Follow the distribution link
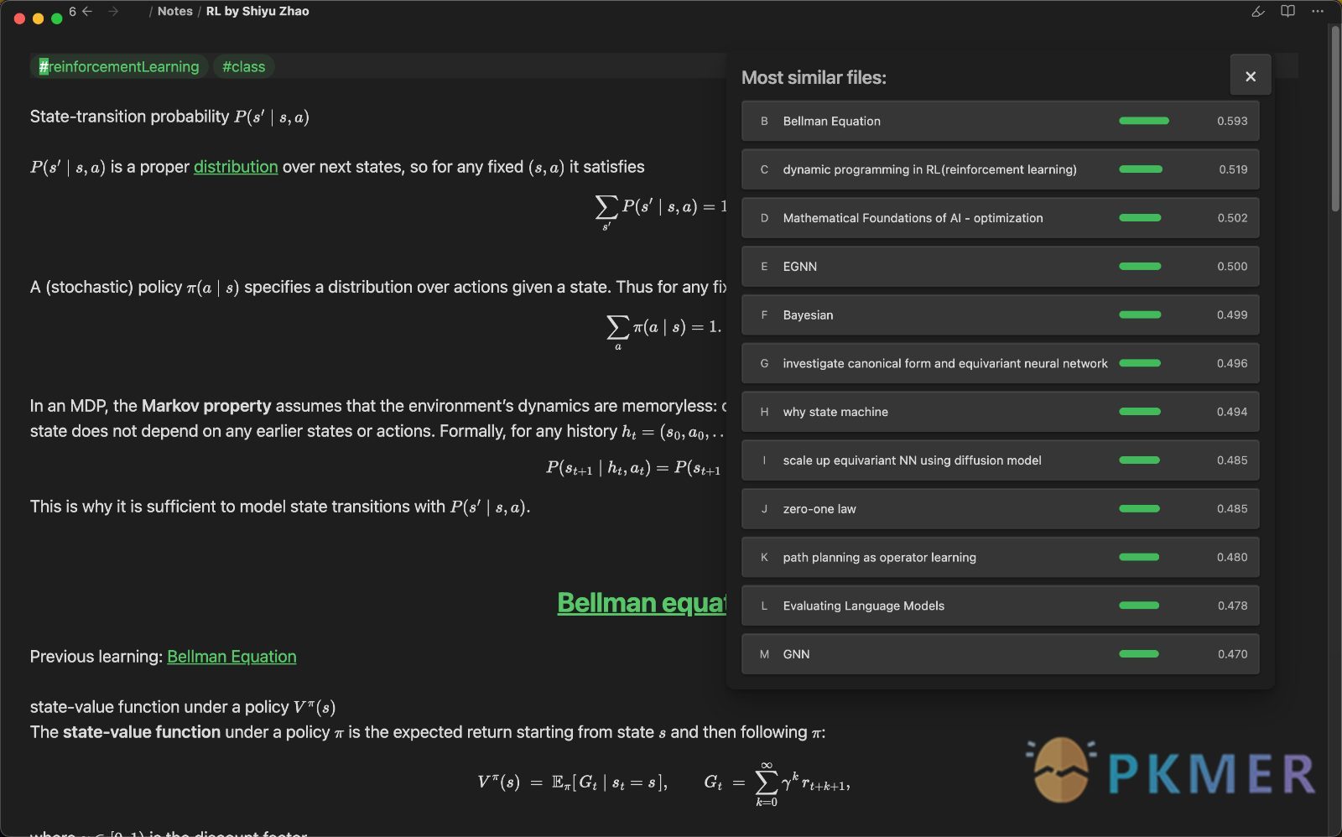The image size is (1342, 837). click(x=236, y=167)
